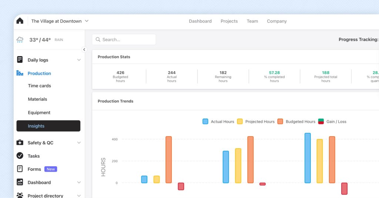The height and width of the screenshot is (198, 379).
Task: Click the Tasks checkmark icon
Action: (x=20, y=156)
